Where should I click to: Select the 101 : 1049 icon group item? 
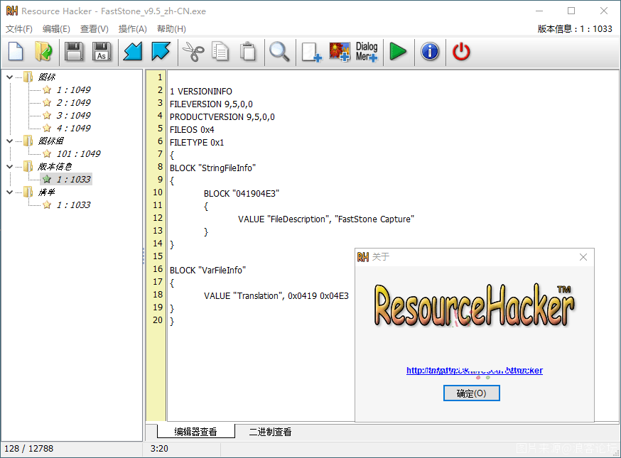(78, 153)
